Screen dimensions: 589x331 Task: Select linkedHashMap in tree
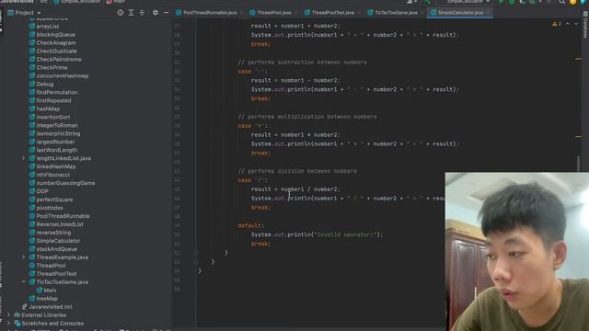pyautogui.click(x=56, y=166)
